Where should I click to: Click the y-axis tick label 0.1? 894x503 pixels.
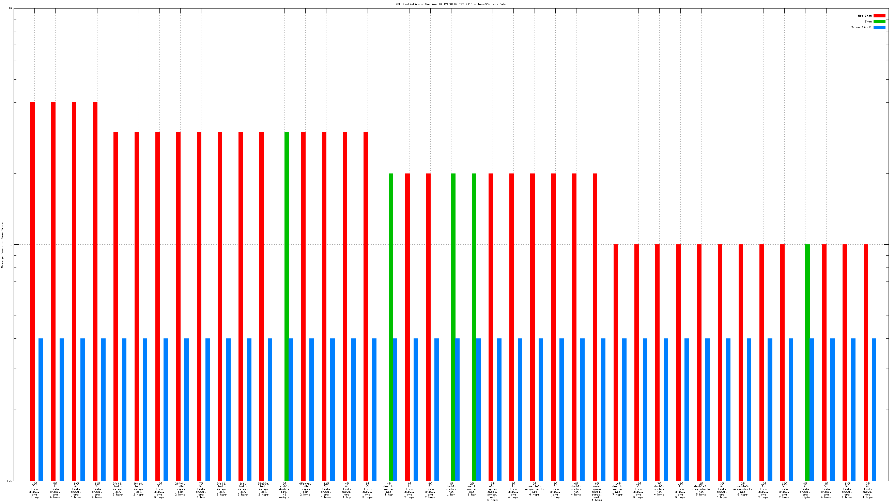(10, 481)
